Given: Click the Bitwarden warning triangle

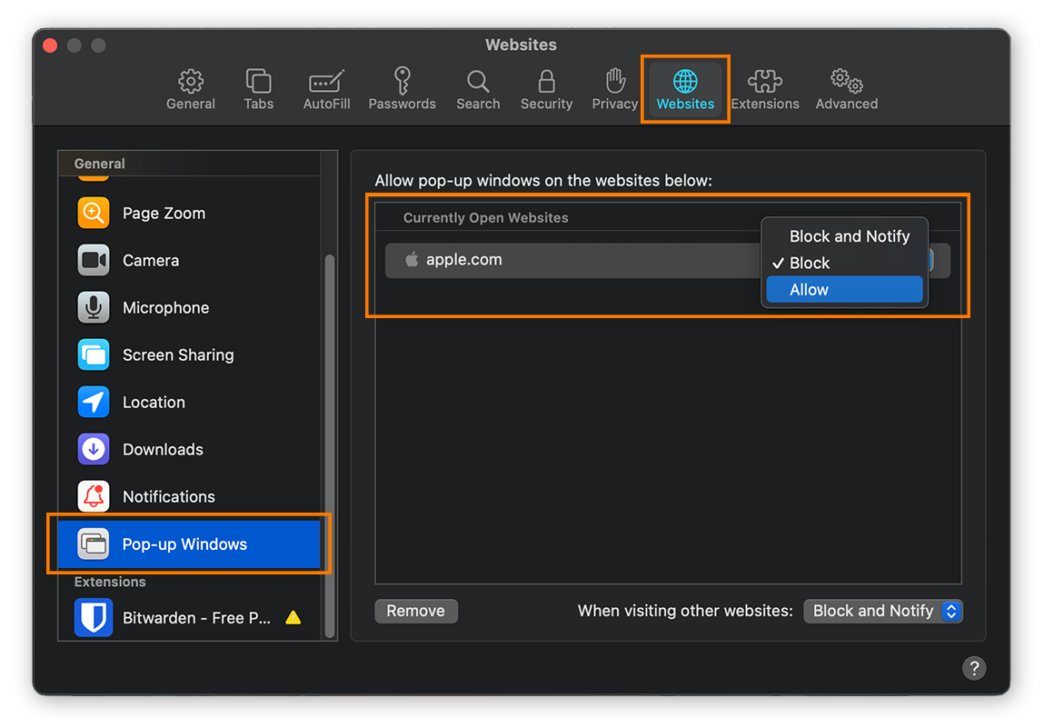Looking at the screenshot, I should tap(293, 617).
